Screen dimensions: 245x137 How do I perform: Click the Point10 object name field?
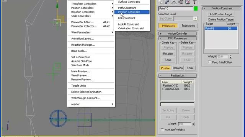(x=176, y=8)
